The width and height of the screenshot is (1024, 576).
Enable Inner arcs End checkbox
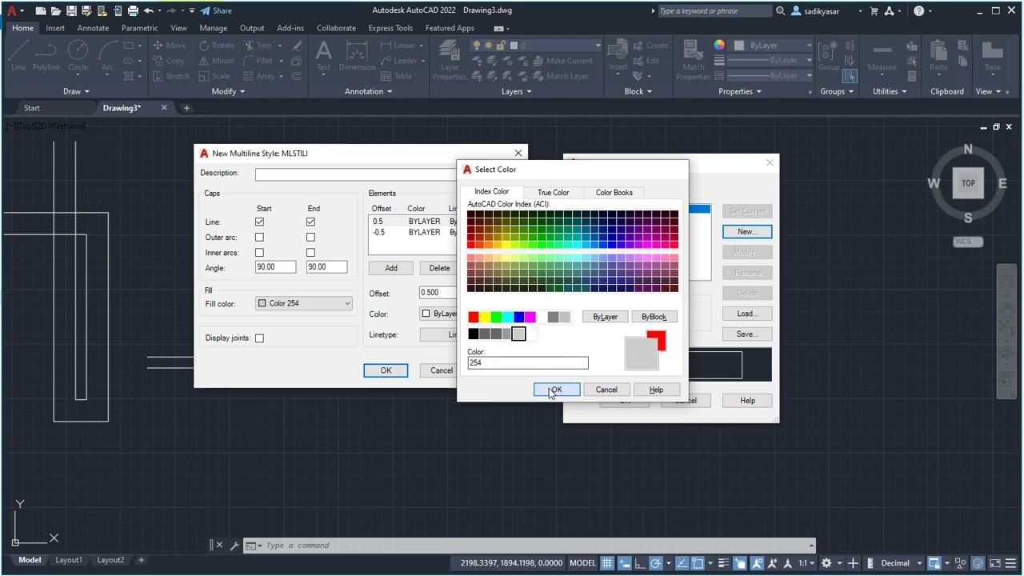point(310,253)
